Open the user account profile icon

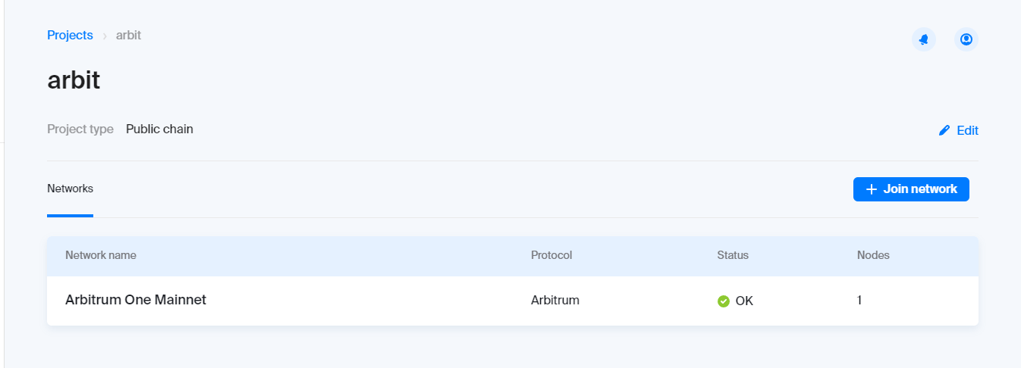point(966,39)
